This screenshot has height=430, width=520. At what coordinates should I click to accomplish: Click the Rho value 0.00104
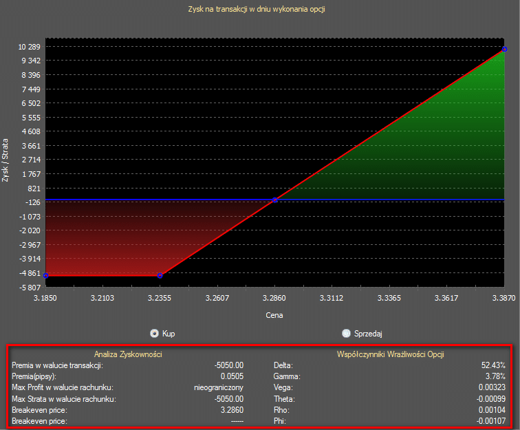[491, 410]
